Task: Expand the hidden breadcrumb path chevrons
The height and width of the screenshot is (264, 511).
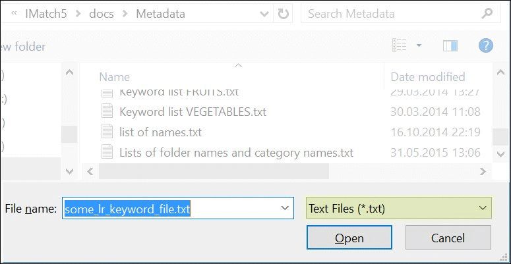Action: pyautogui.click(x=14, y=13)
